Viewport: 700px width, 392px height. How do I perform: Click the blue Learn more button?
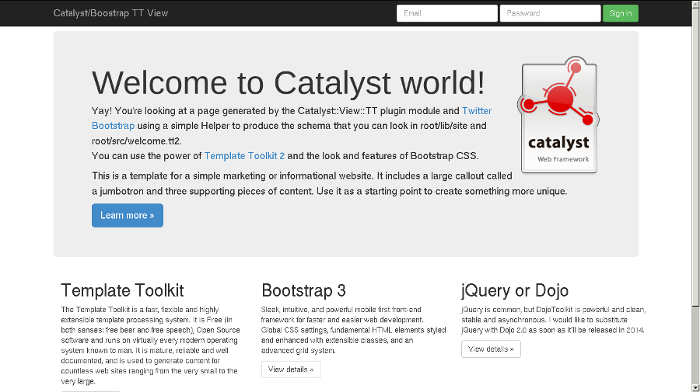[x=128, y=216]
